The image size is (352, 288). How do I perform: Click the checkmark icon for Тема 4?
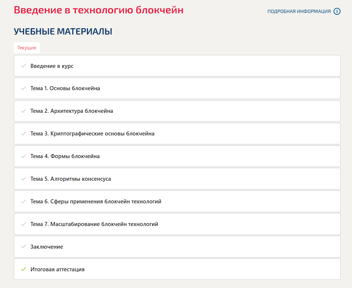[x=23, y=156]
